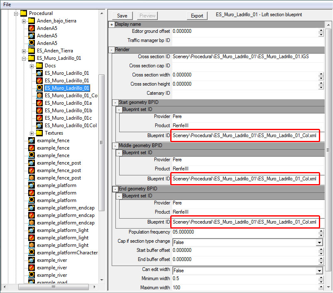
Task: Open the Can edit width dropdown
Action: point(319,271)
